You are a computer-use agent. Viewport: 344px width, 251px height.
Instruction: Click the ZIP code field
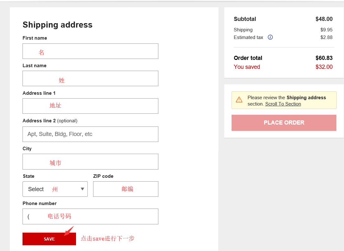[x=125, y=189]
